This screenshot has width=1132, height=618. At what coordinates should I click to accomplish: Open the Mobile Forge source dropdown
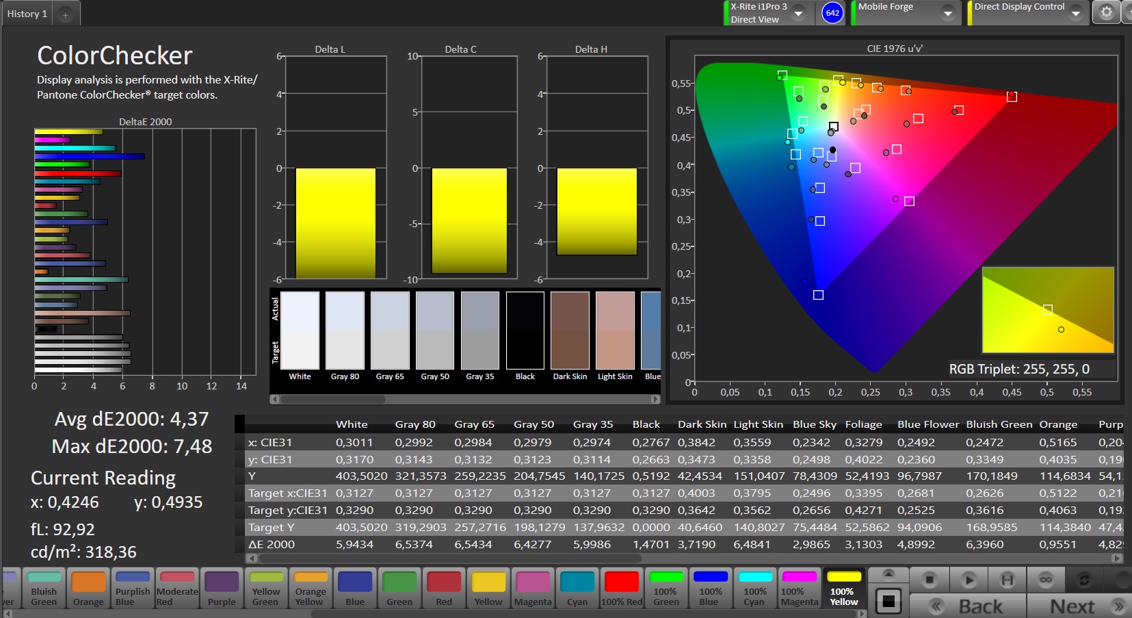(947, 13)
